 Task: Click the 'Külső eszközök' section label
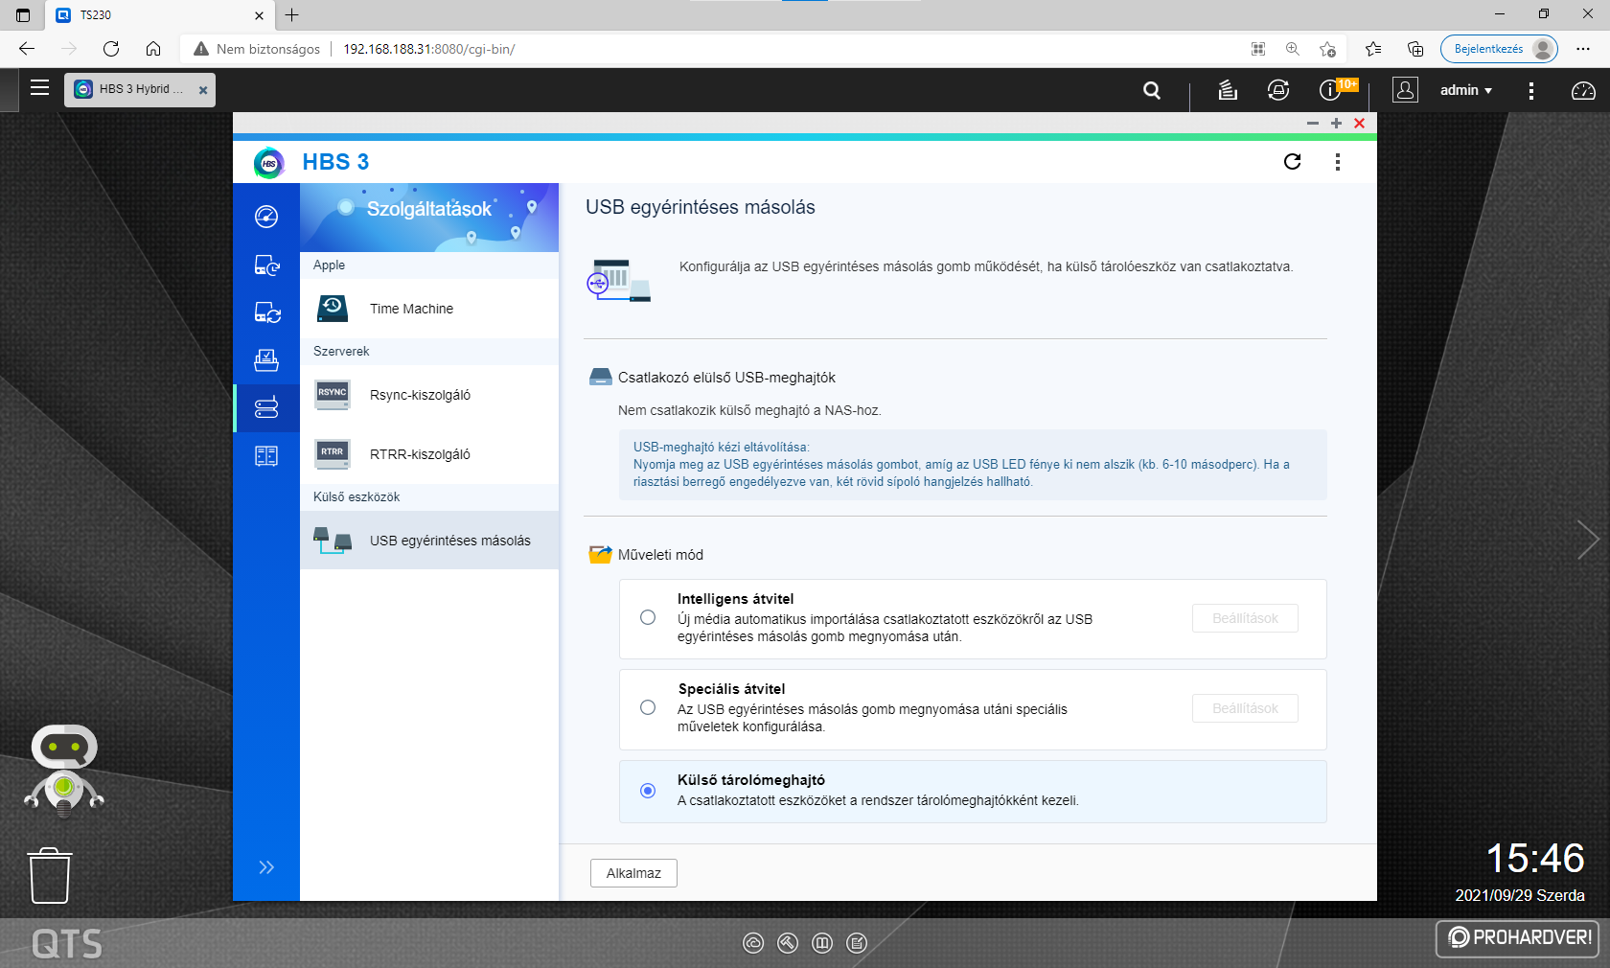click(356, 497)
